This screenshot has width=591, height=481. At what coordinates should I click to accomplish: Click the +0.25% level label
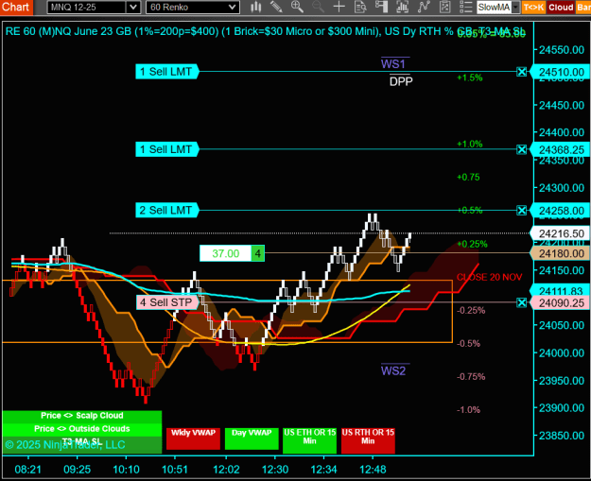coord(472,244)
